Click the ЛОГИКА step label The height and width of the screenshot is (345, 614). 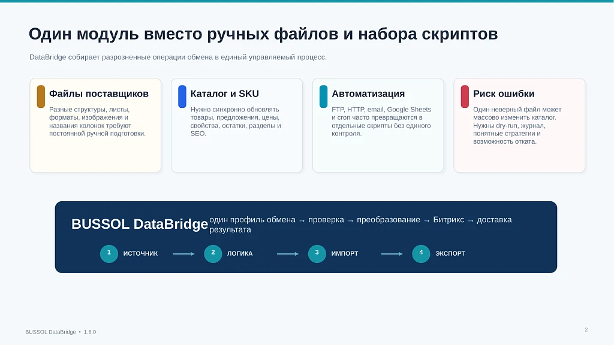point(240,253)
